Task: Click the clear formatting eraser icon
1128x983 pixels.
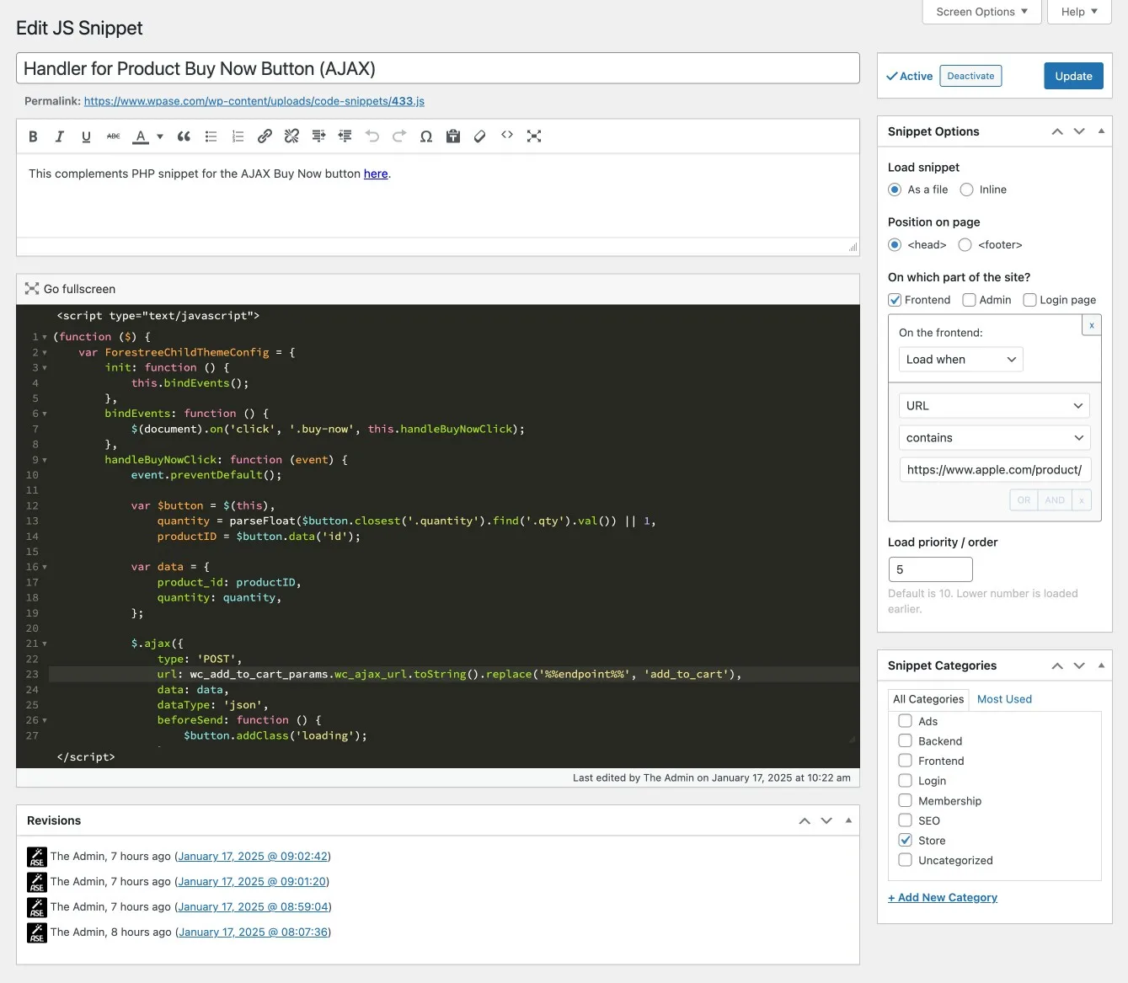Action: tap(480, 136)
